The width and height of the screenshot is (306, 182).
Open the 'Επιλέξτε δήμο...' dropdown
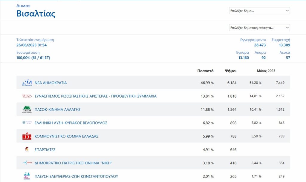[259, 11]
